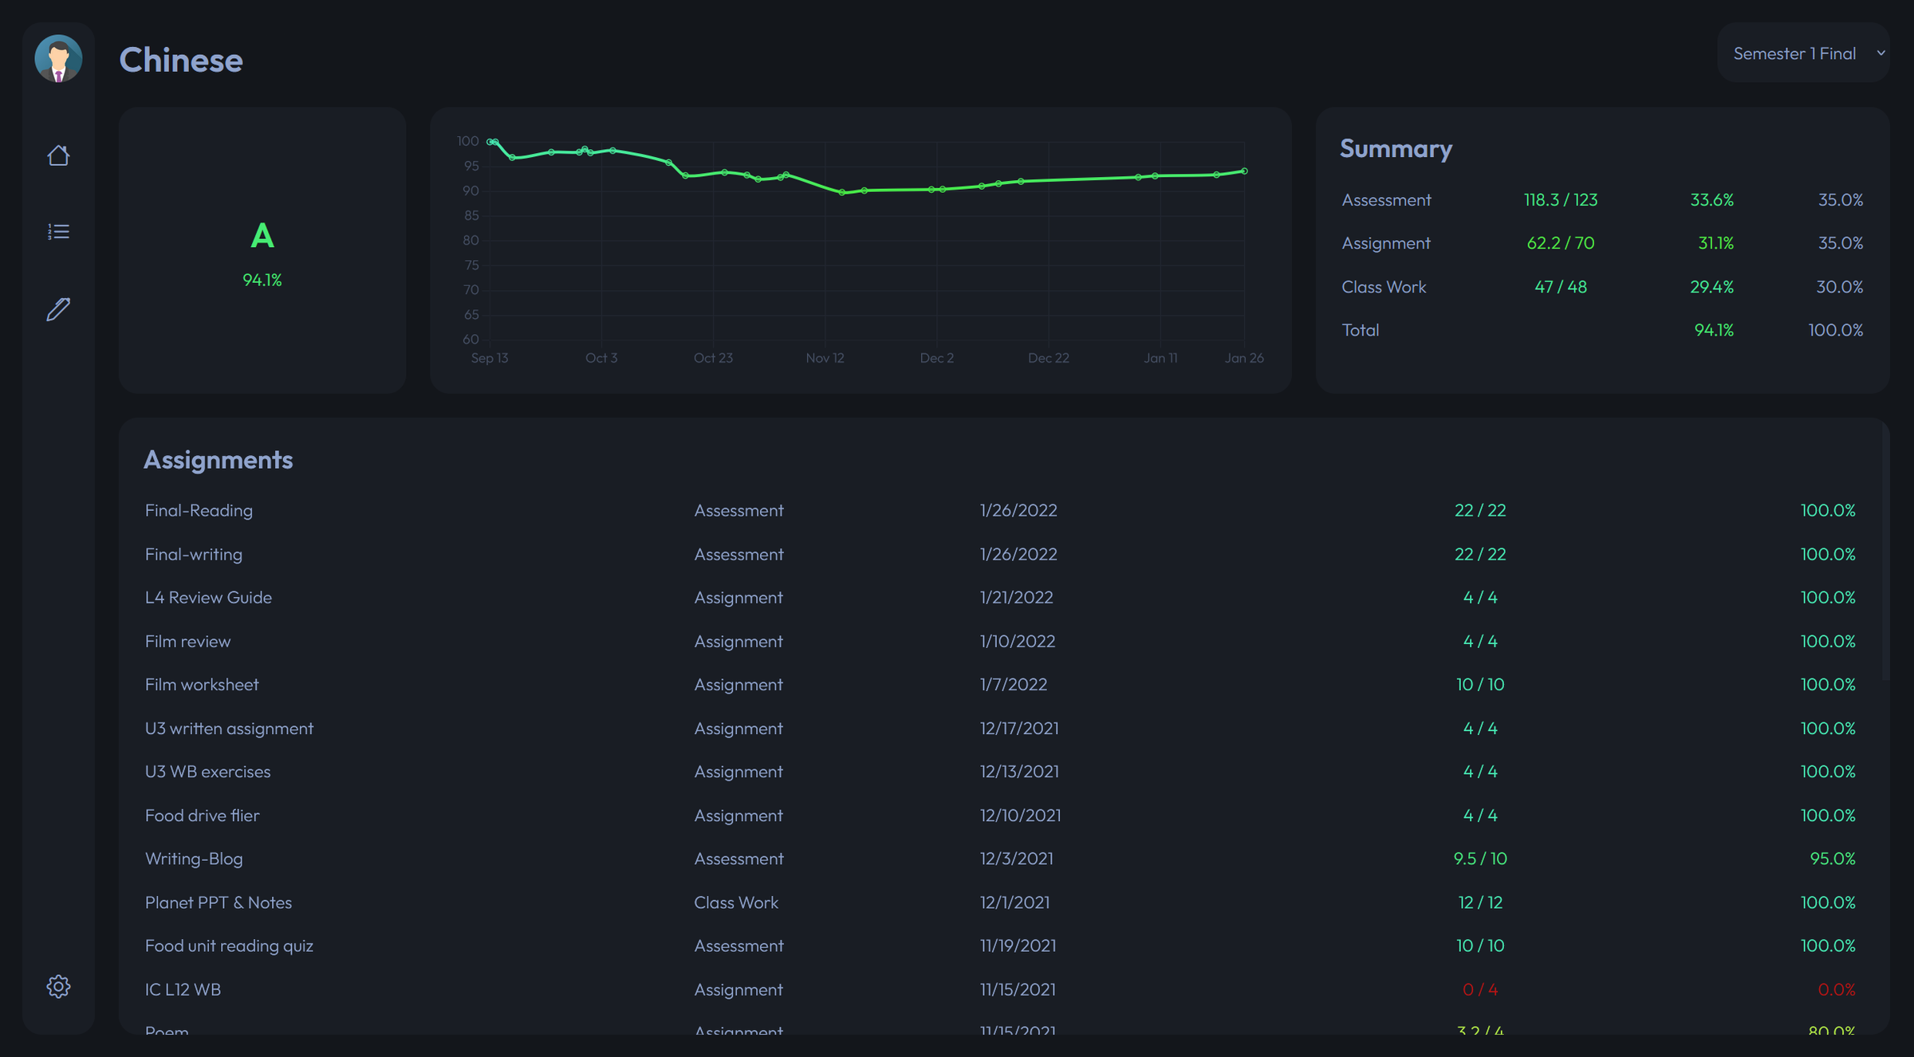Click the Chinese course title
Screen dimensions: 1914x1057
click(181, 59)
